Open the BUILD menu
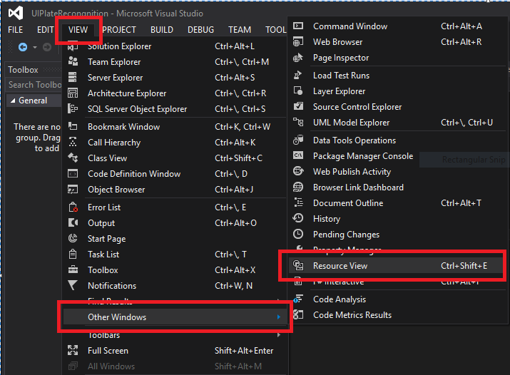 (162, 30)
